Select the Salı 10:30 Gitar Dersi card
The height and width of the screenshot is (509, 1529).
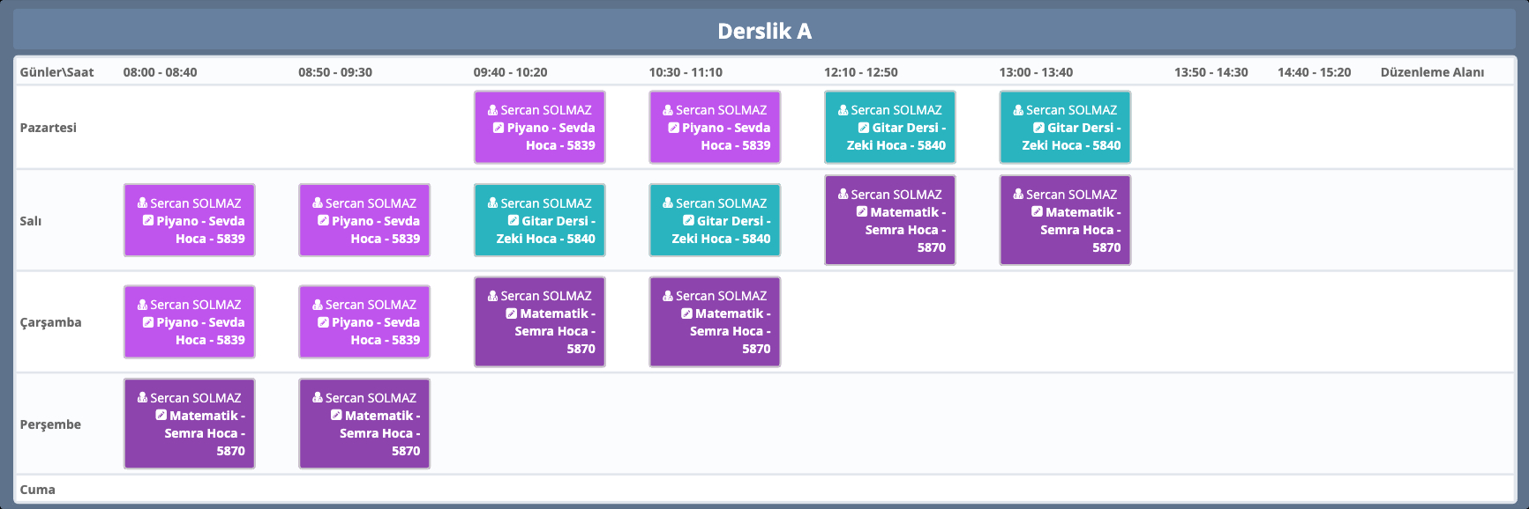[x=715, y=221]
